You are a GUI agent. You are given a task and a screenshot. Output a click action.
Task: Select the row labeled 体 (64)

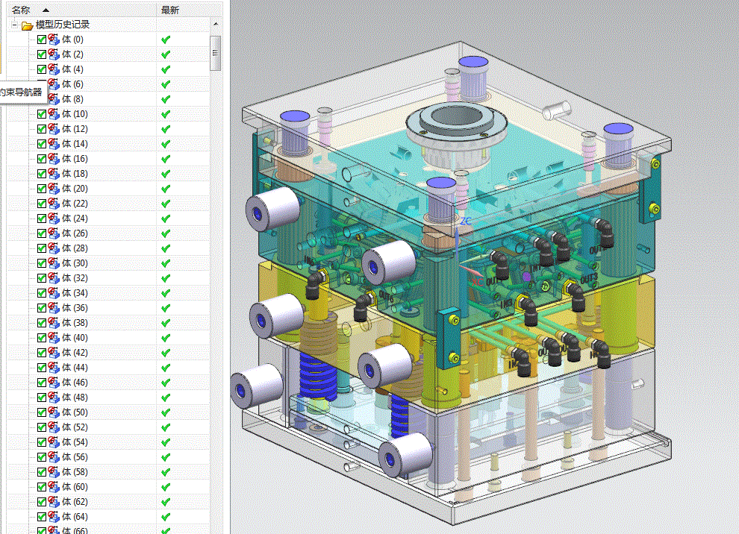click(108, 517)
